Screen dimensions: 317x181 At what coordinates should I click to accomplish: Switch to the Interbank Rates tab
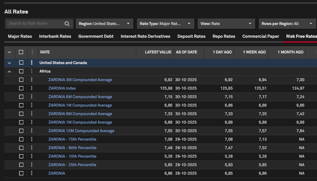55,36
